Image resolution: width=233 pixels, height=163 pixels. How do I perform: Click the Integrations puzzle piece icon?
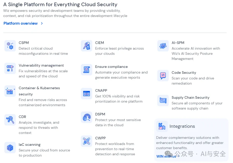162,126
